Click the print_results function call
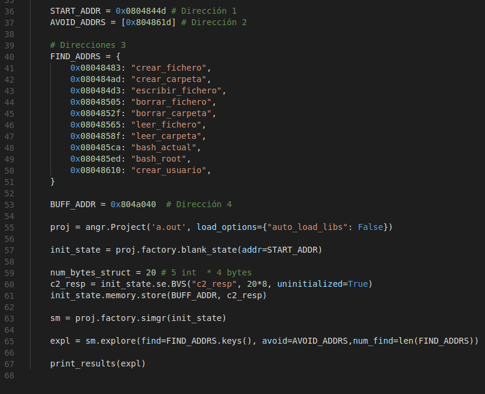Screen dimensions: 485x394 point(83,363)
